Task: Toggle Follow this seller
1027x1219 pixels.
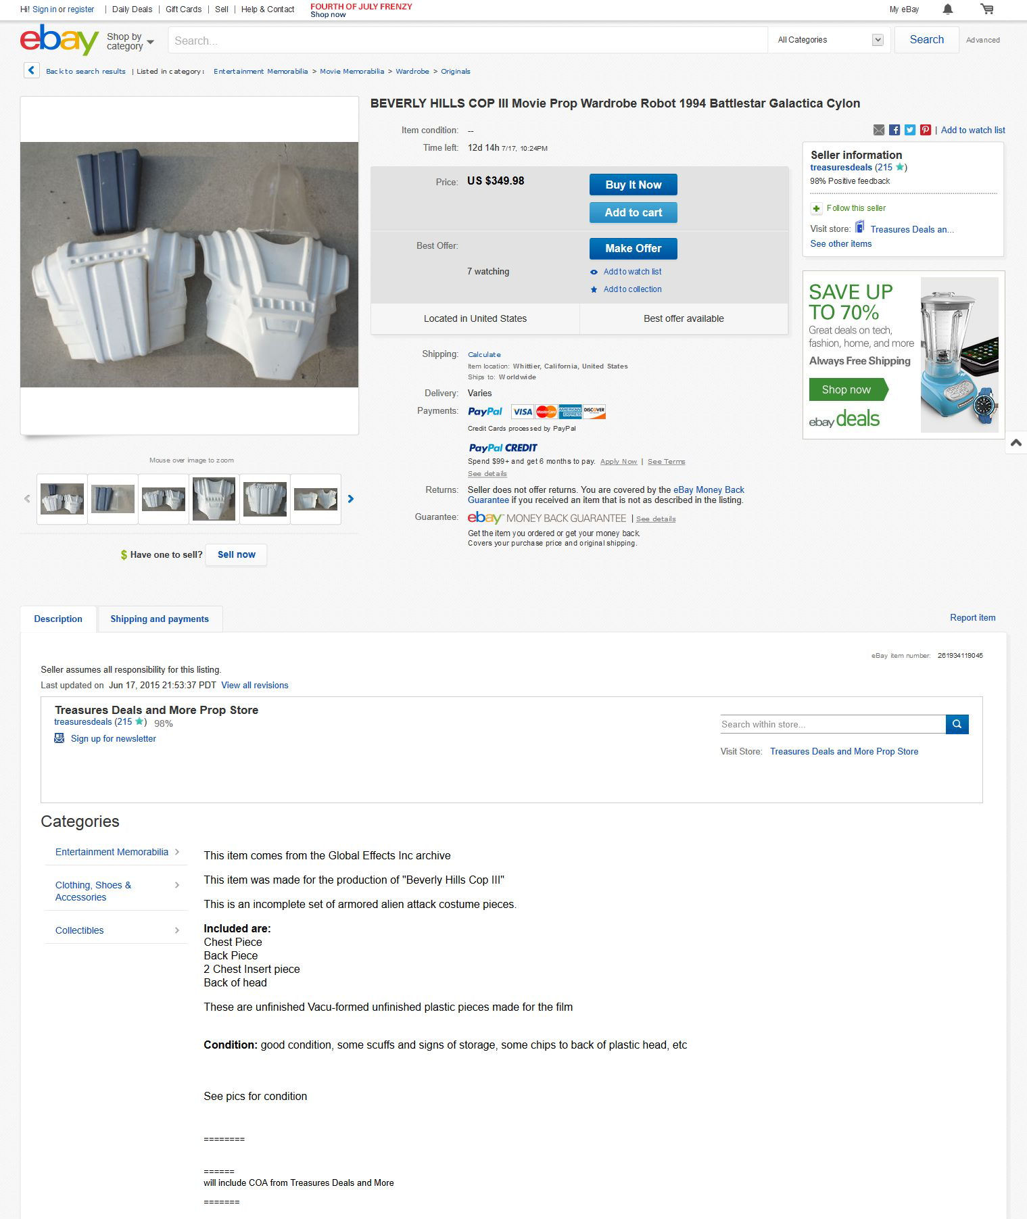Action: click(x=849, y=208)
